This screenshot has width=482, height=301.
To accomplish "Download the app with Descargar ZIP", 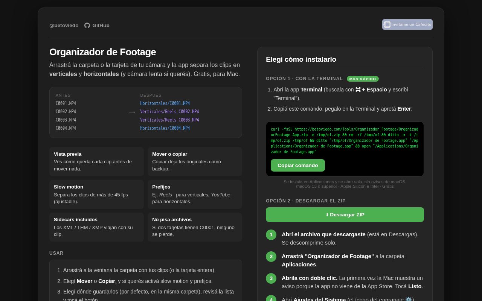I will 345,214.
